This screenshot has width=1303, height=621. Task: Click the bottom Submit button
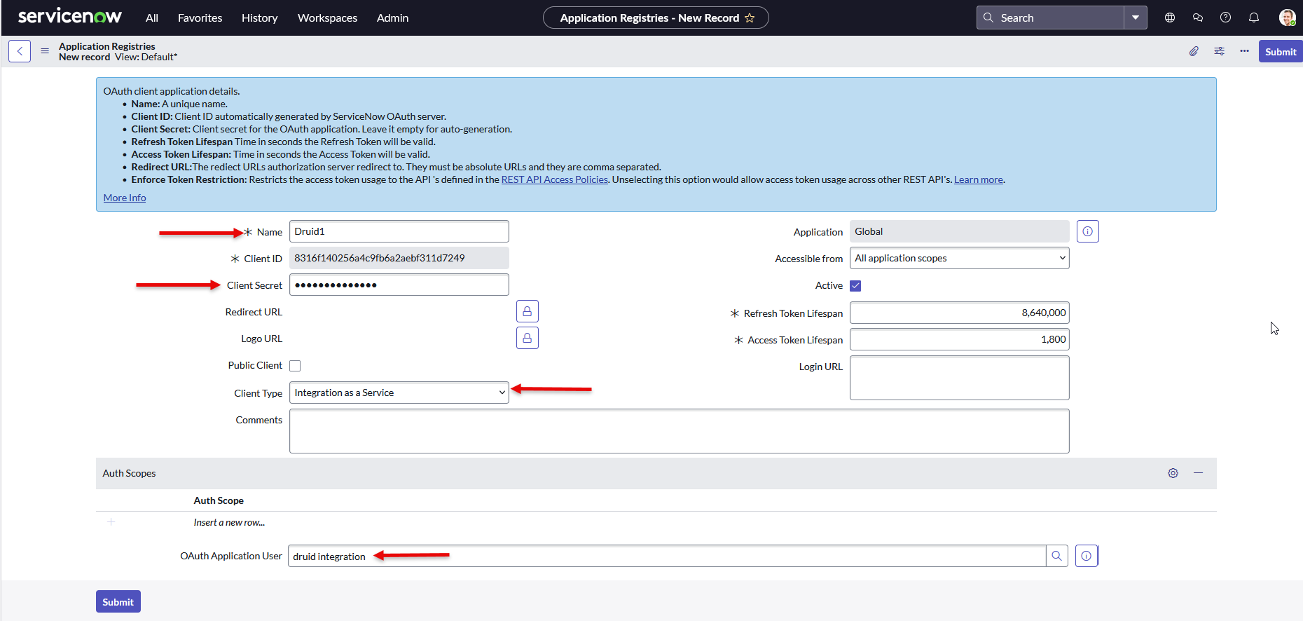click(x=118, y=601)
